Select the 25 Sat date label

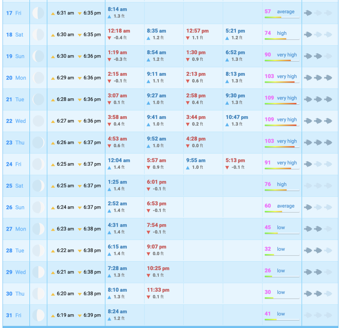point(15,186)
